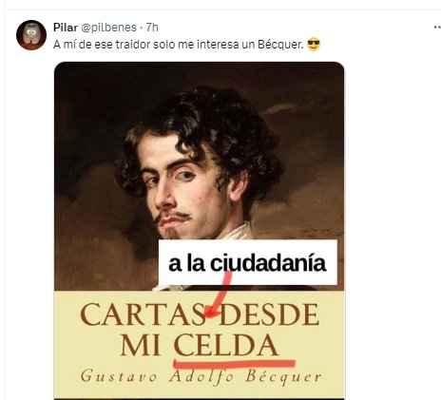Click the word CARTAS in the title
The image size is (441, 400).
click(x=143, y=314)
